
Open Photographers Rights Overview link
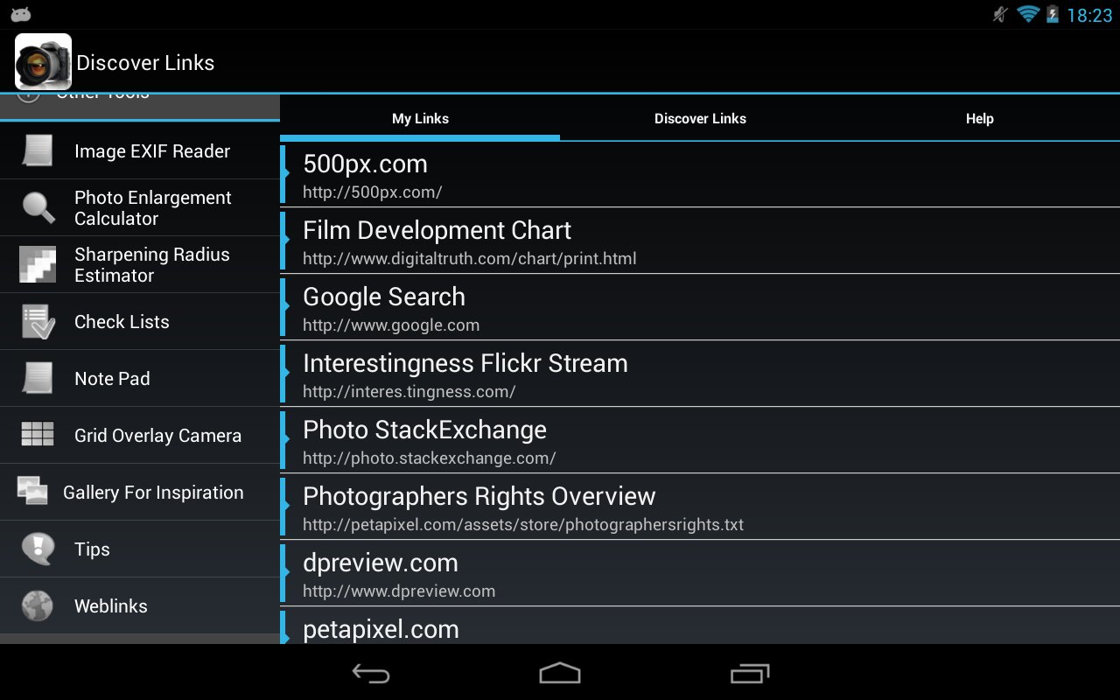700,507
